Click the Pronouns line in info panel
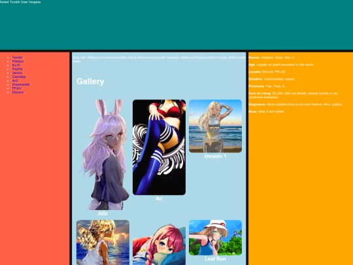 (x=267, y=86)
